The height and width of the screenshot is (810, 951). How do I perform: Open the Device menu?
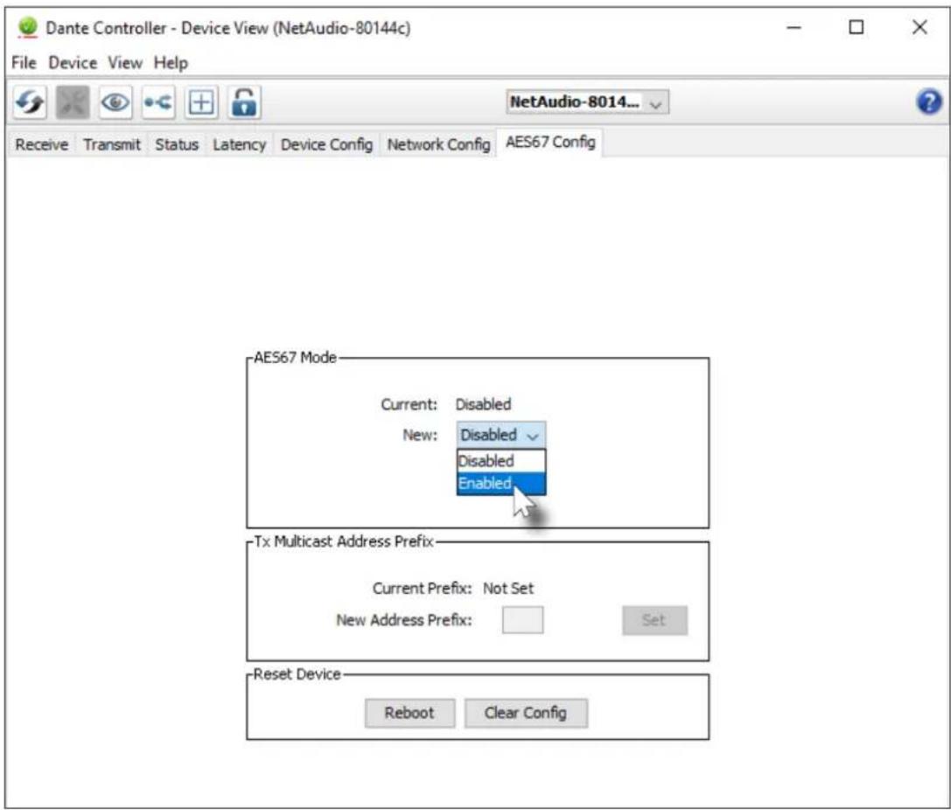pyautogui.click(x=73, y=62)
